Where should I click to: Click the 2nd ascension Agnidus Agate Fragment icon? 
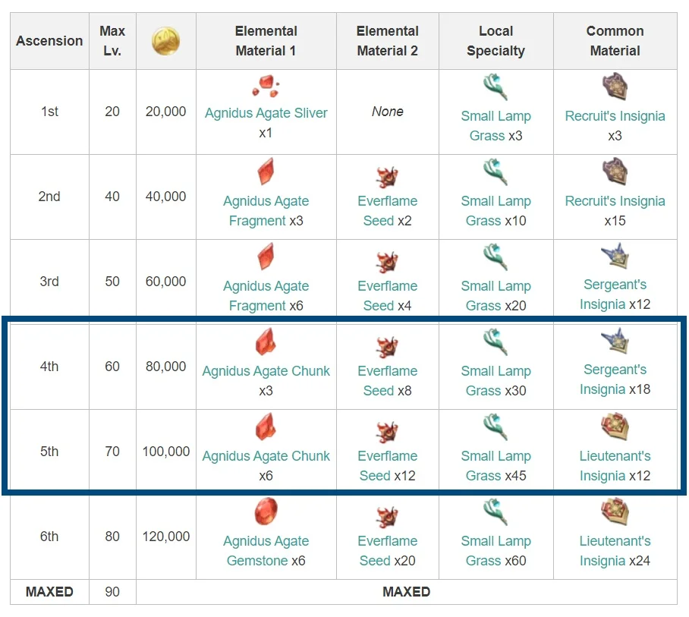pos(266,172)
